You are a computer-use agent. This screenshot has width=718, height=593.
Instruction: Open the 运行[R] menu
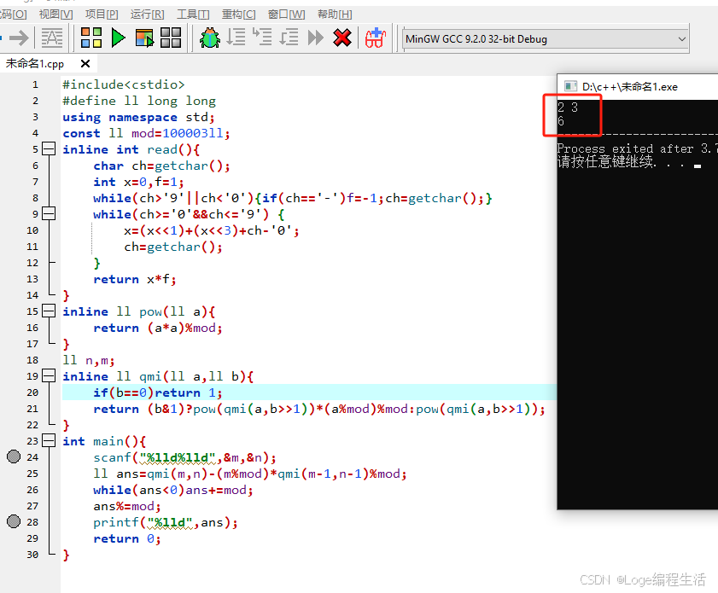click(147, 15)
